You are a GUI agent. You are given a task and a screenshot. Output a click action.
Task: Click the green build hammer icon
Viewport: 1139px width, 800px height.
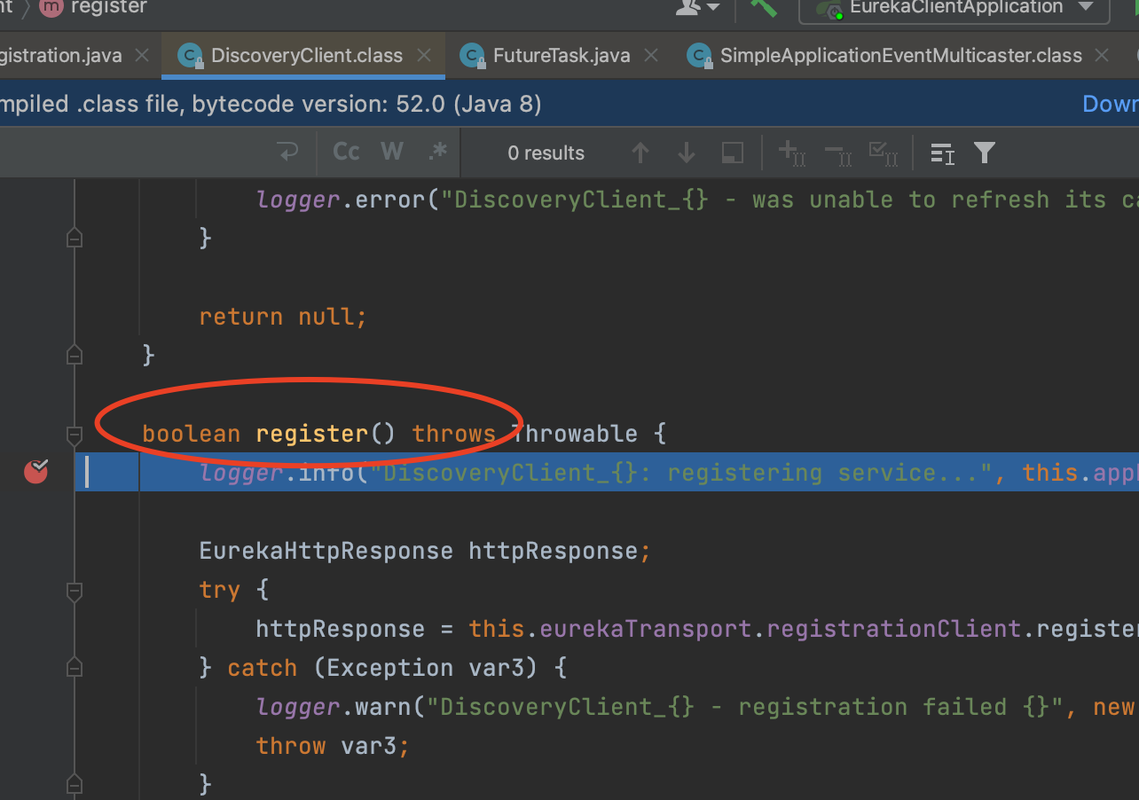tap(763, 7)
